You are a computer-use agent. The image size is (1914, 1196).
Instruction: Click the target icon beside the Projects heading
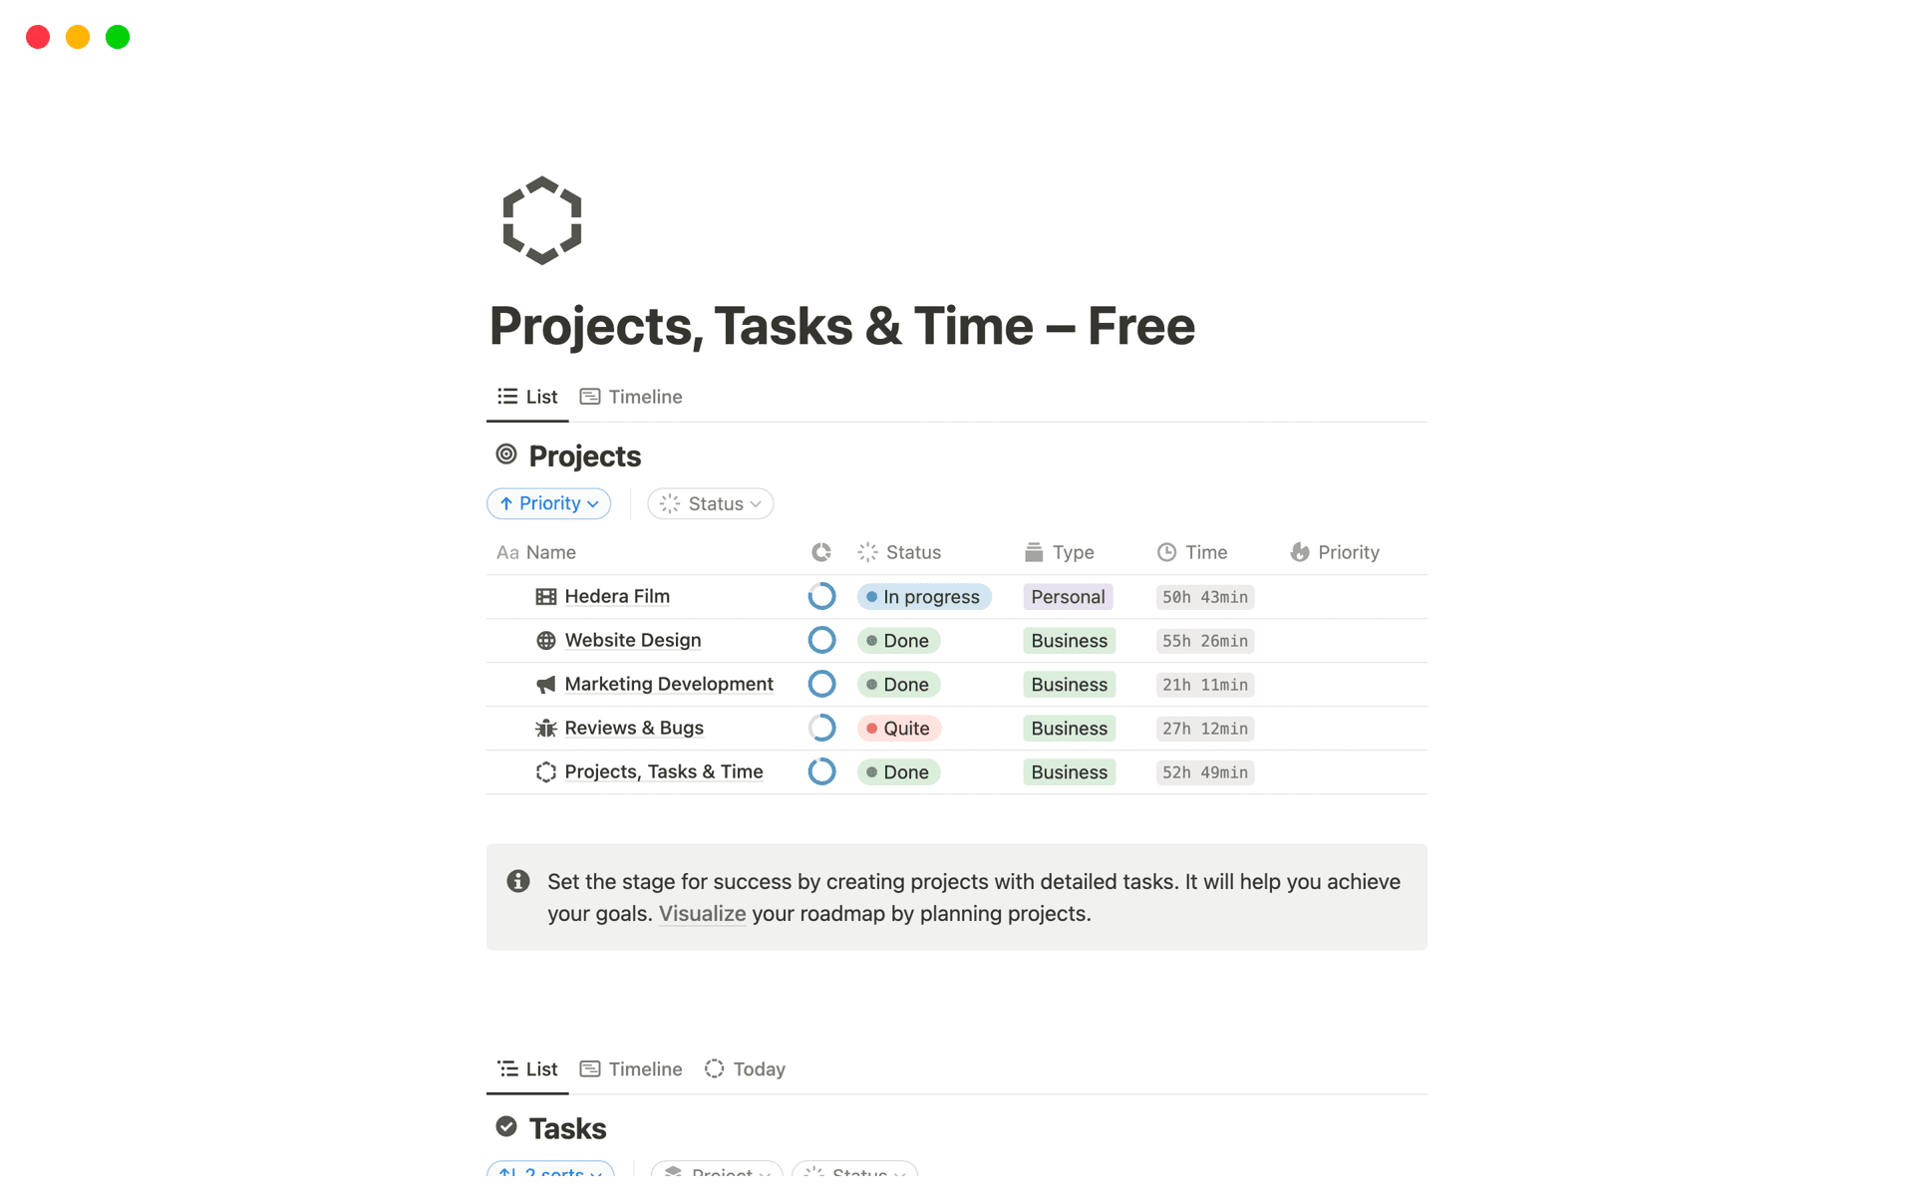(x=506, y=453)
